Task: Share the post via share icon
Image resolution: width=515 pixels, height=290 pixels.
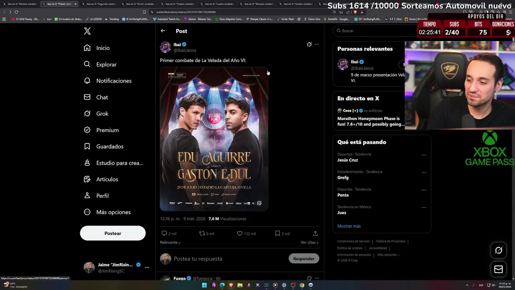Action: pyautogui.click(x=315, y=233)
